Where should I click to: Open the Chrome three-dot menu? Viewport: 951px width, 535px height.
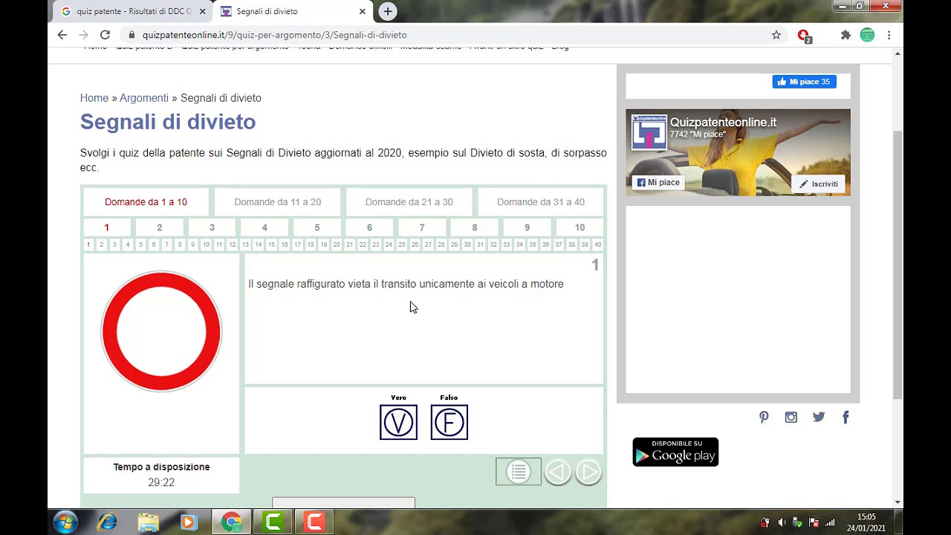tap(889, 35)
